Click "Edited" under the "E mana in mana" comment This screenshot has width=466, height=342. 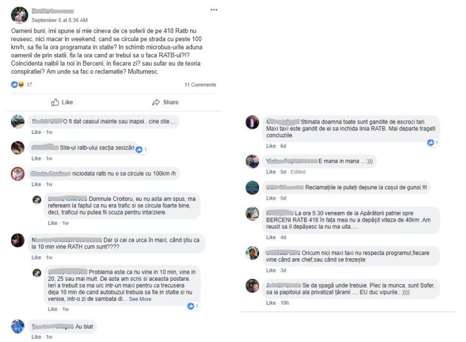(298, 171)
